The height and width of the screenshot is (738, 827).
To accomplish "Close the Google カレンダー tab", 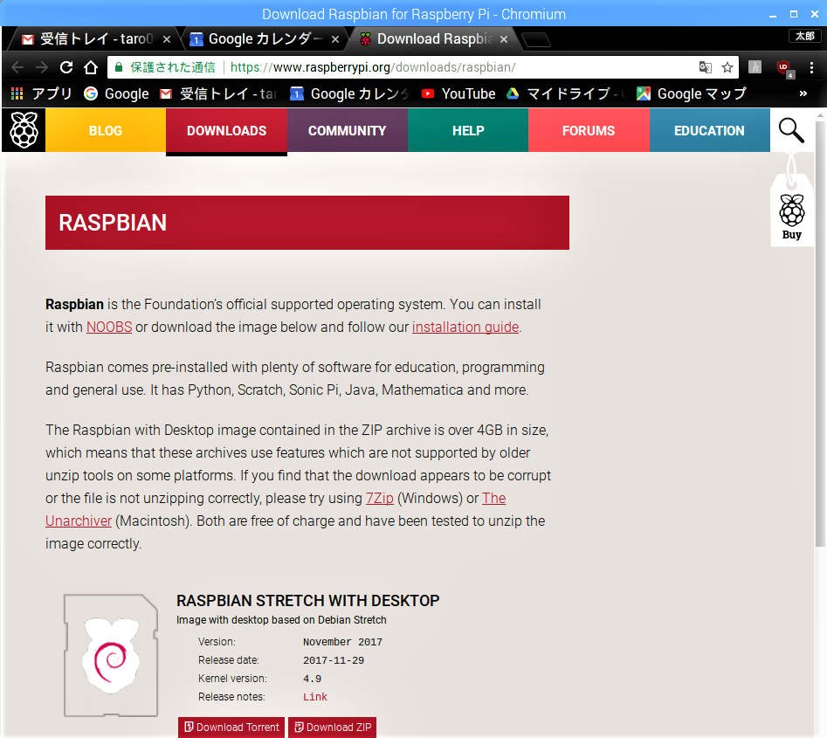I will tap(335, 39).
